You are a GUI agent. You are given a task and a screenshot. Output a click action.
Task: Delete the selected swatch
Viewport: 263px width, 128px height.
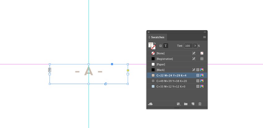200,104
